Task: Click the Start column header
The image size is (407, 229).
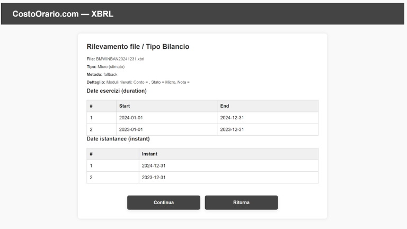Action: [125, 106]
